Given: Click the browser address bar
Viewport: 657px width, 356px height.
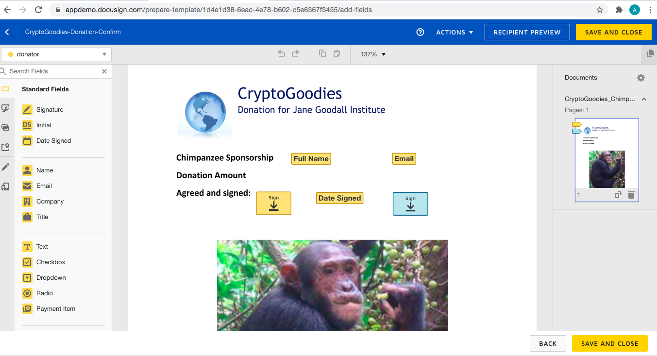Looking at the screenshot, I should pyautogui.click(x=325, y=10).
